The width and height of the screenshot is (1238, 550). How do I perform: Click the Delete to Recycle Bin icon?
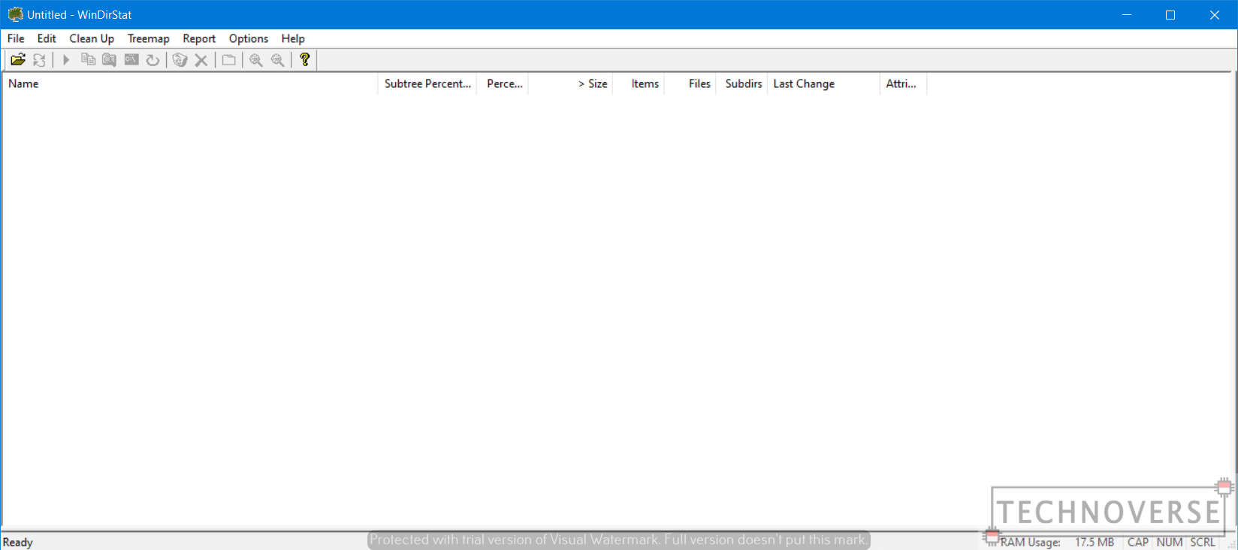(180, 60)
